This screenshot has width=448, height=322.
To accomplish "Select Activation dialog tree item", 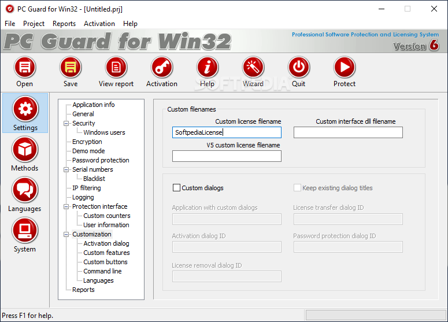I will click(x=106, y=243).
